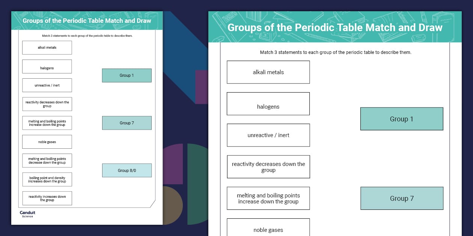Click enlarged 'reactivity decreases down the group' box

[268, 167]
